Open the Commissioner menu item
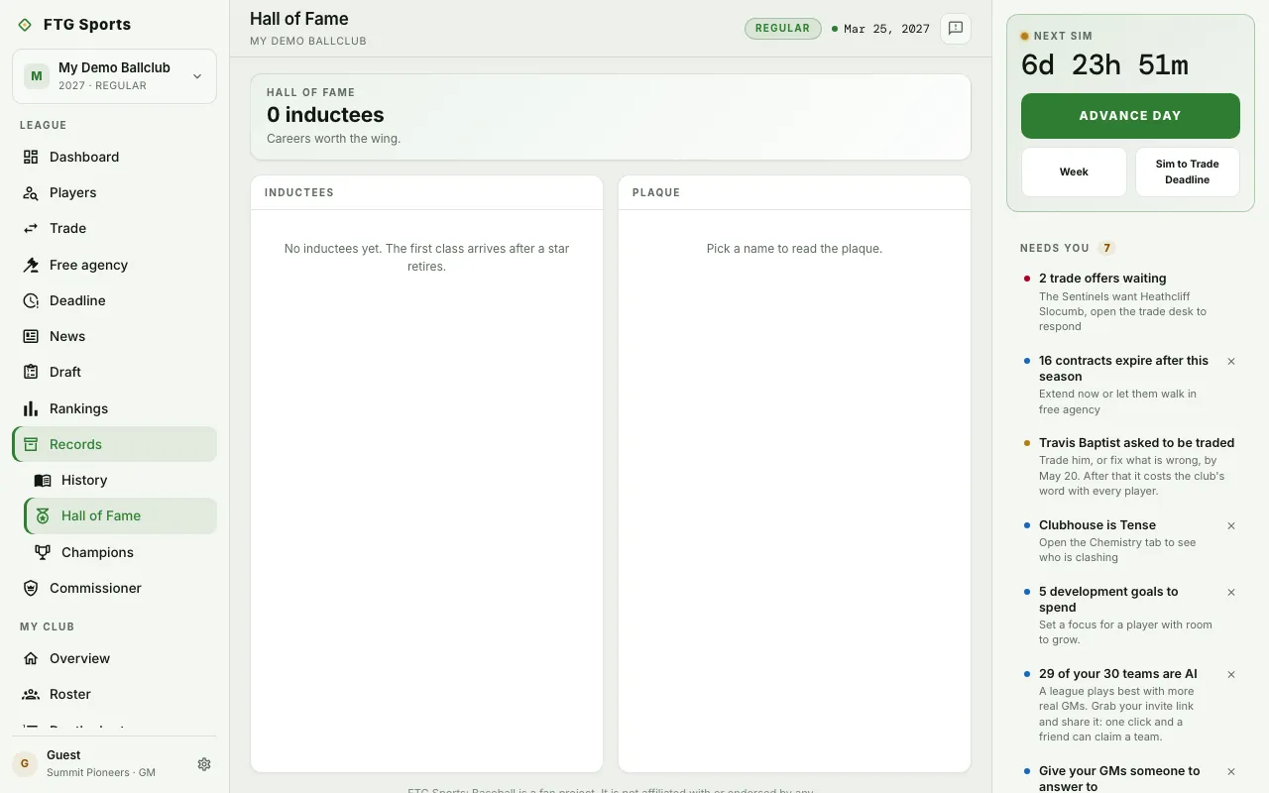 pyautogui.click(x=114, y=588)
